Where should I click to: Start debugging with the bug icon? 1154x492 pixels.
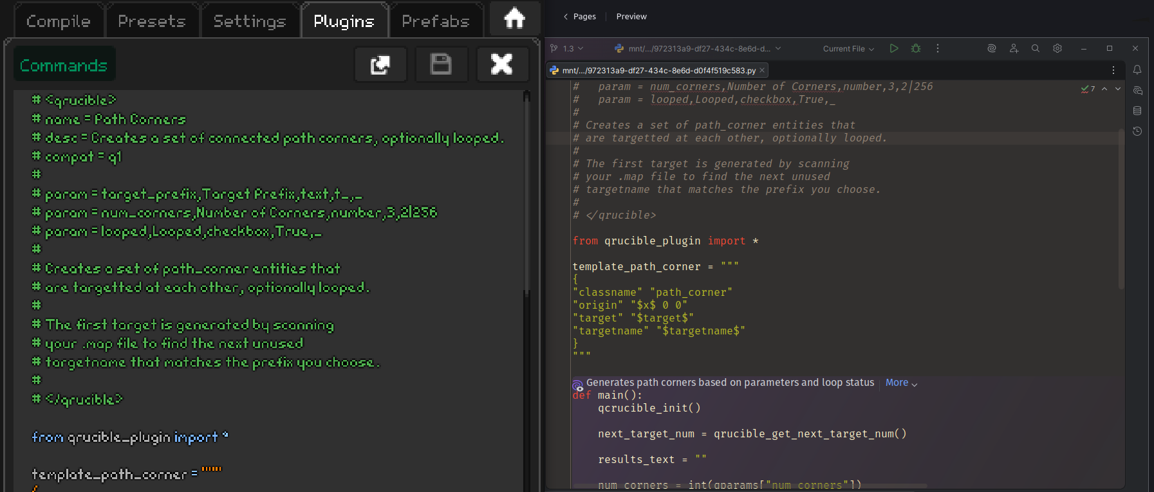(x=916, y=48)
